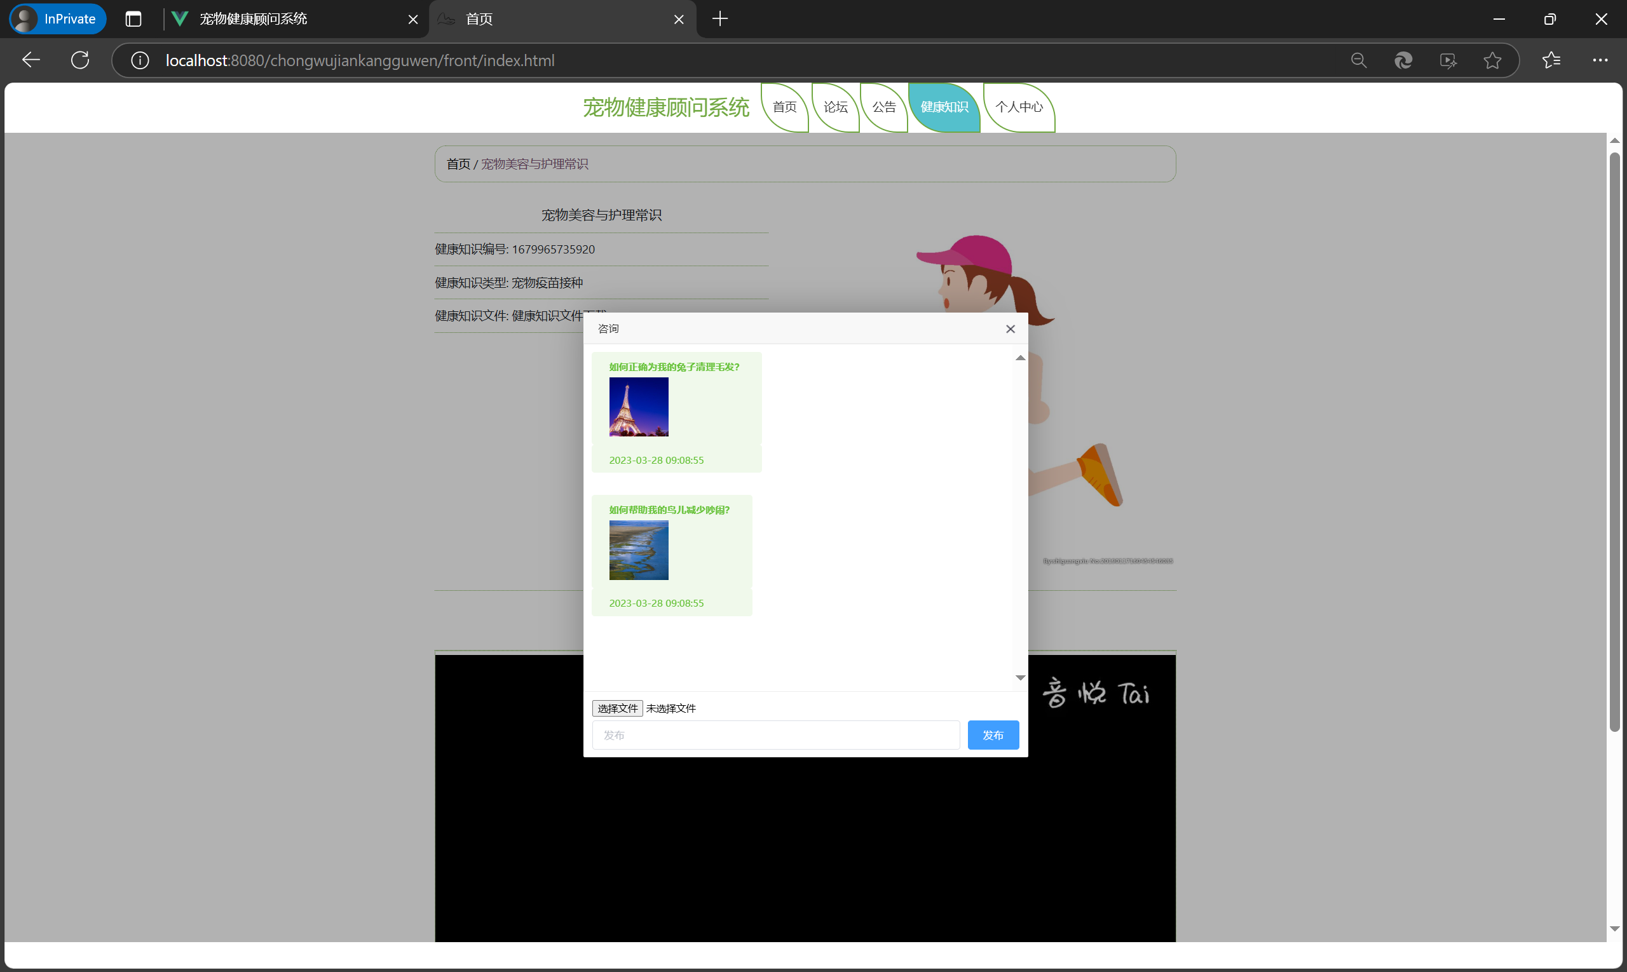
Task: Click the 选择文件 file chooser button
Action: [616, 708]
